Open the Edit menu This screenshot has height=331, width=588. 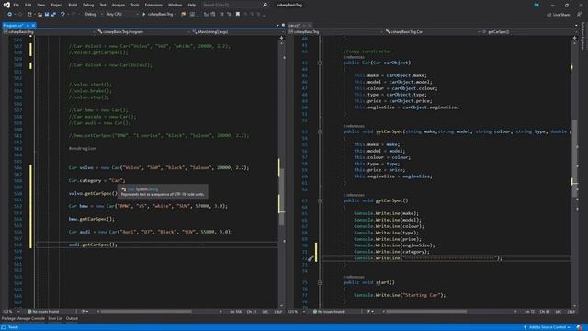28,5
